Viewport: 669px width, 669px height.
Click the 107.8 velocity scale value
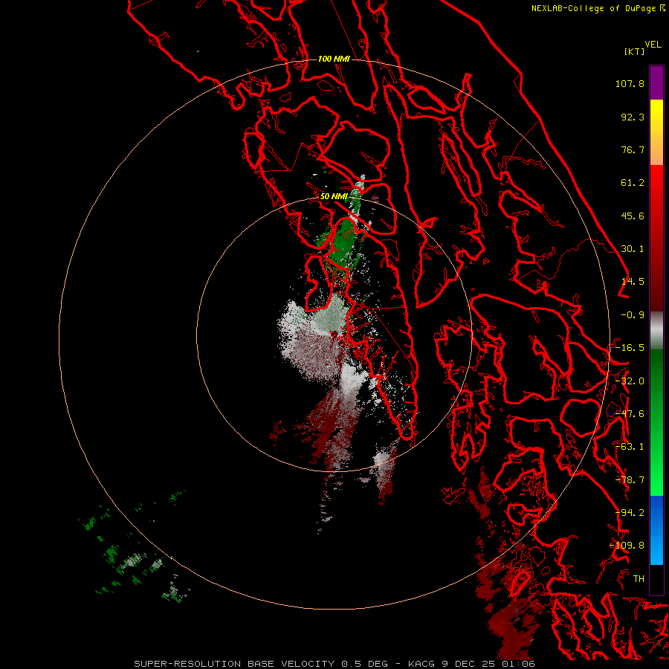pyautogui.click(x=630, y=83)
